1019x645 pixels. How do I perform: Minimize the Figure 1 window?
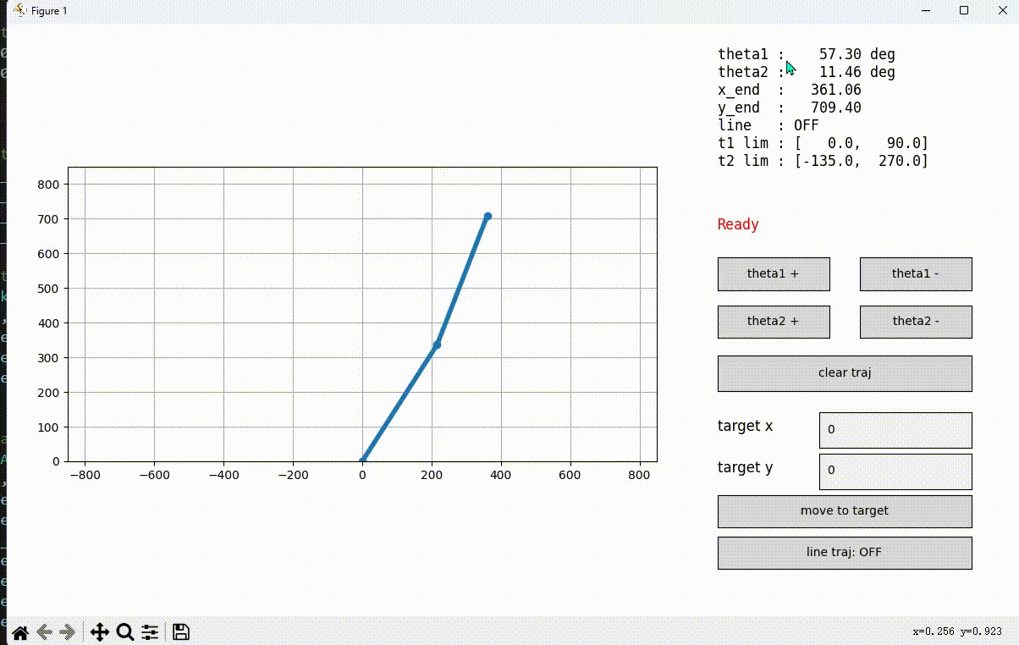click(x=925, y=10)
